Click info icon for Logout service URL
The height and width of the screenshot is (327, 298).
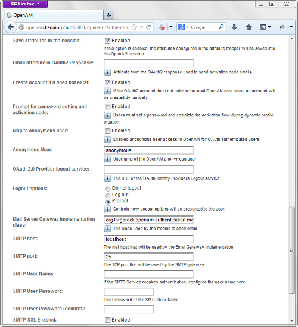coord(107,178)
